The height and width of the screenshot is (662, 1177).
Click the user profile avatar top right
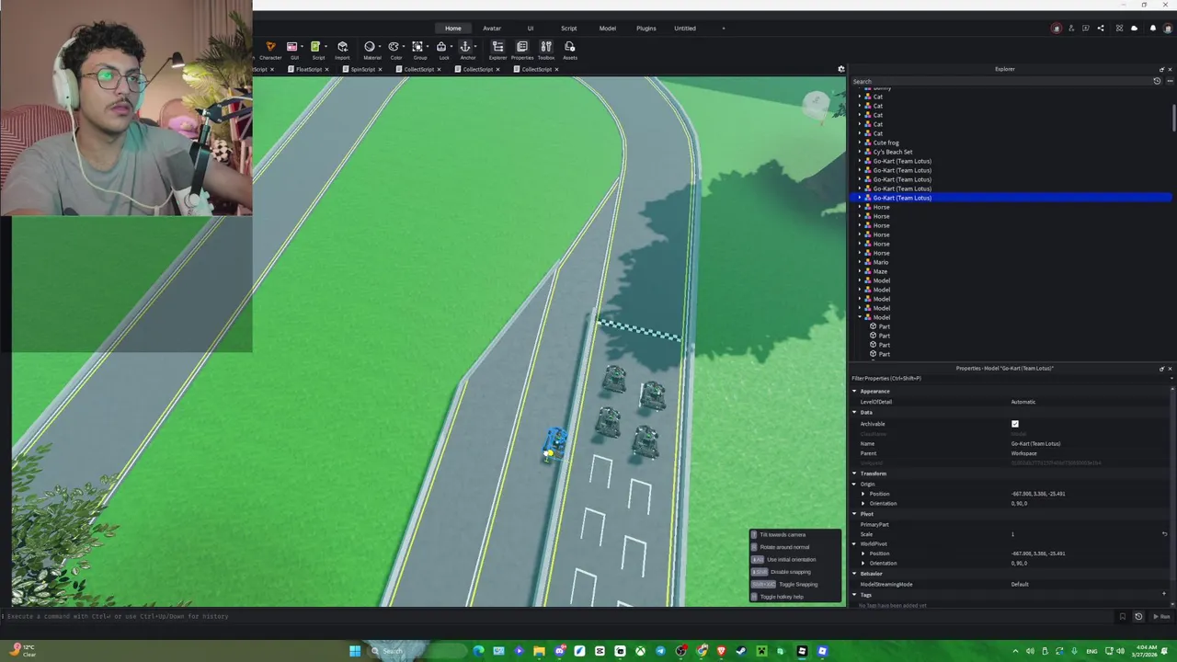1168,28
